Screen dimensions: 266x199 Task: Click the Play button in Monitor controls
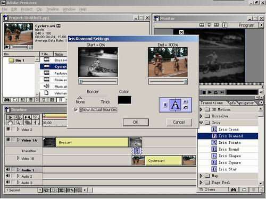pyautogui.click(x=210, y=92)
